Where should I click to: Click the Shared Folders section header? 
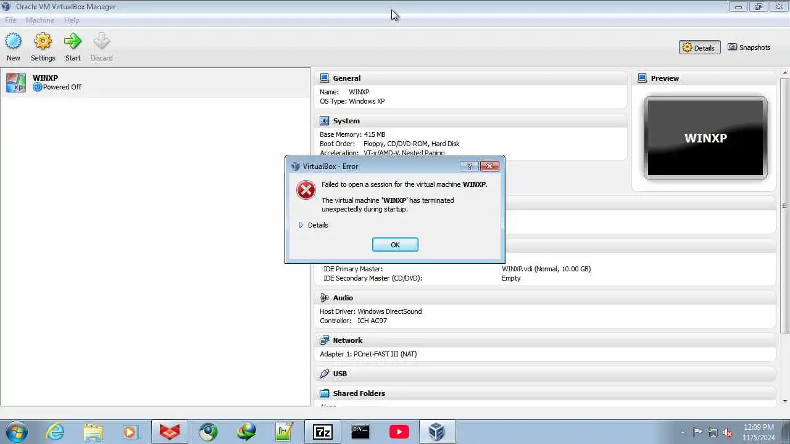pyautogui.click(x=546, y=393)
